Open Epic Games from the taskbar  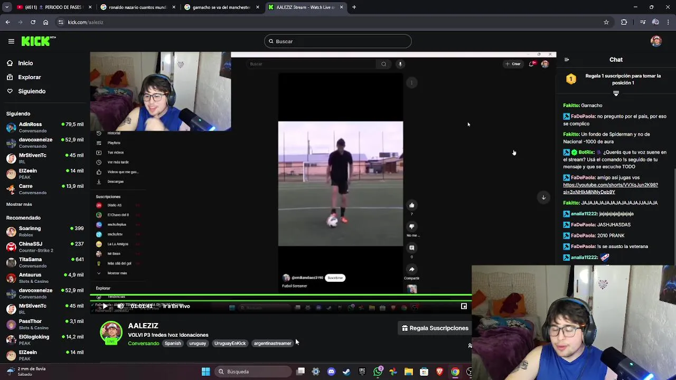pyautogui.click(x=362, y=372)
